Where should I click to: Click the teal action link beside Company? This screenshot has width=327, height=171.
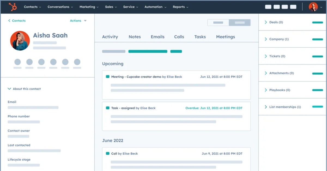(317, 39)
